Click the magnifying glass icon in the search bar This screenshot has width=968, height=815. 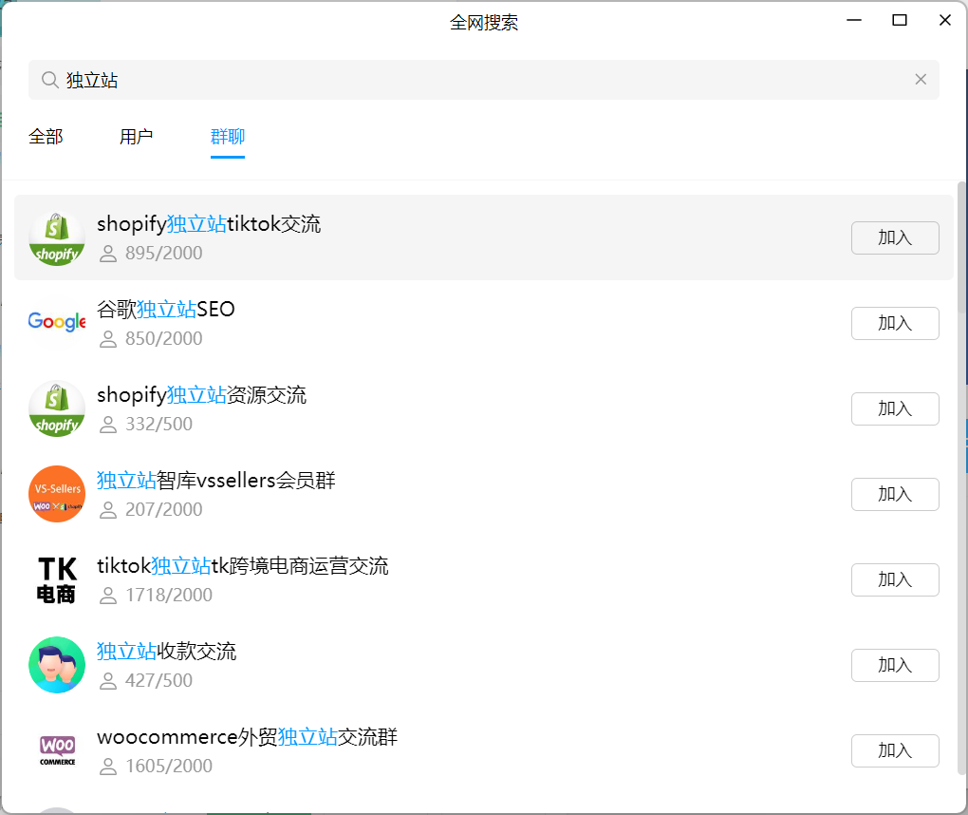(49, 80)
